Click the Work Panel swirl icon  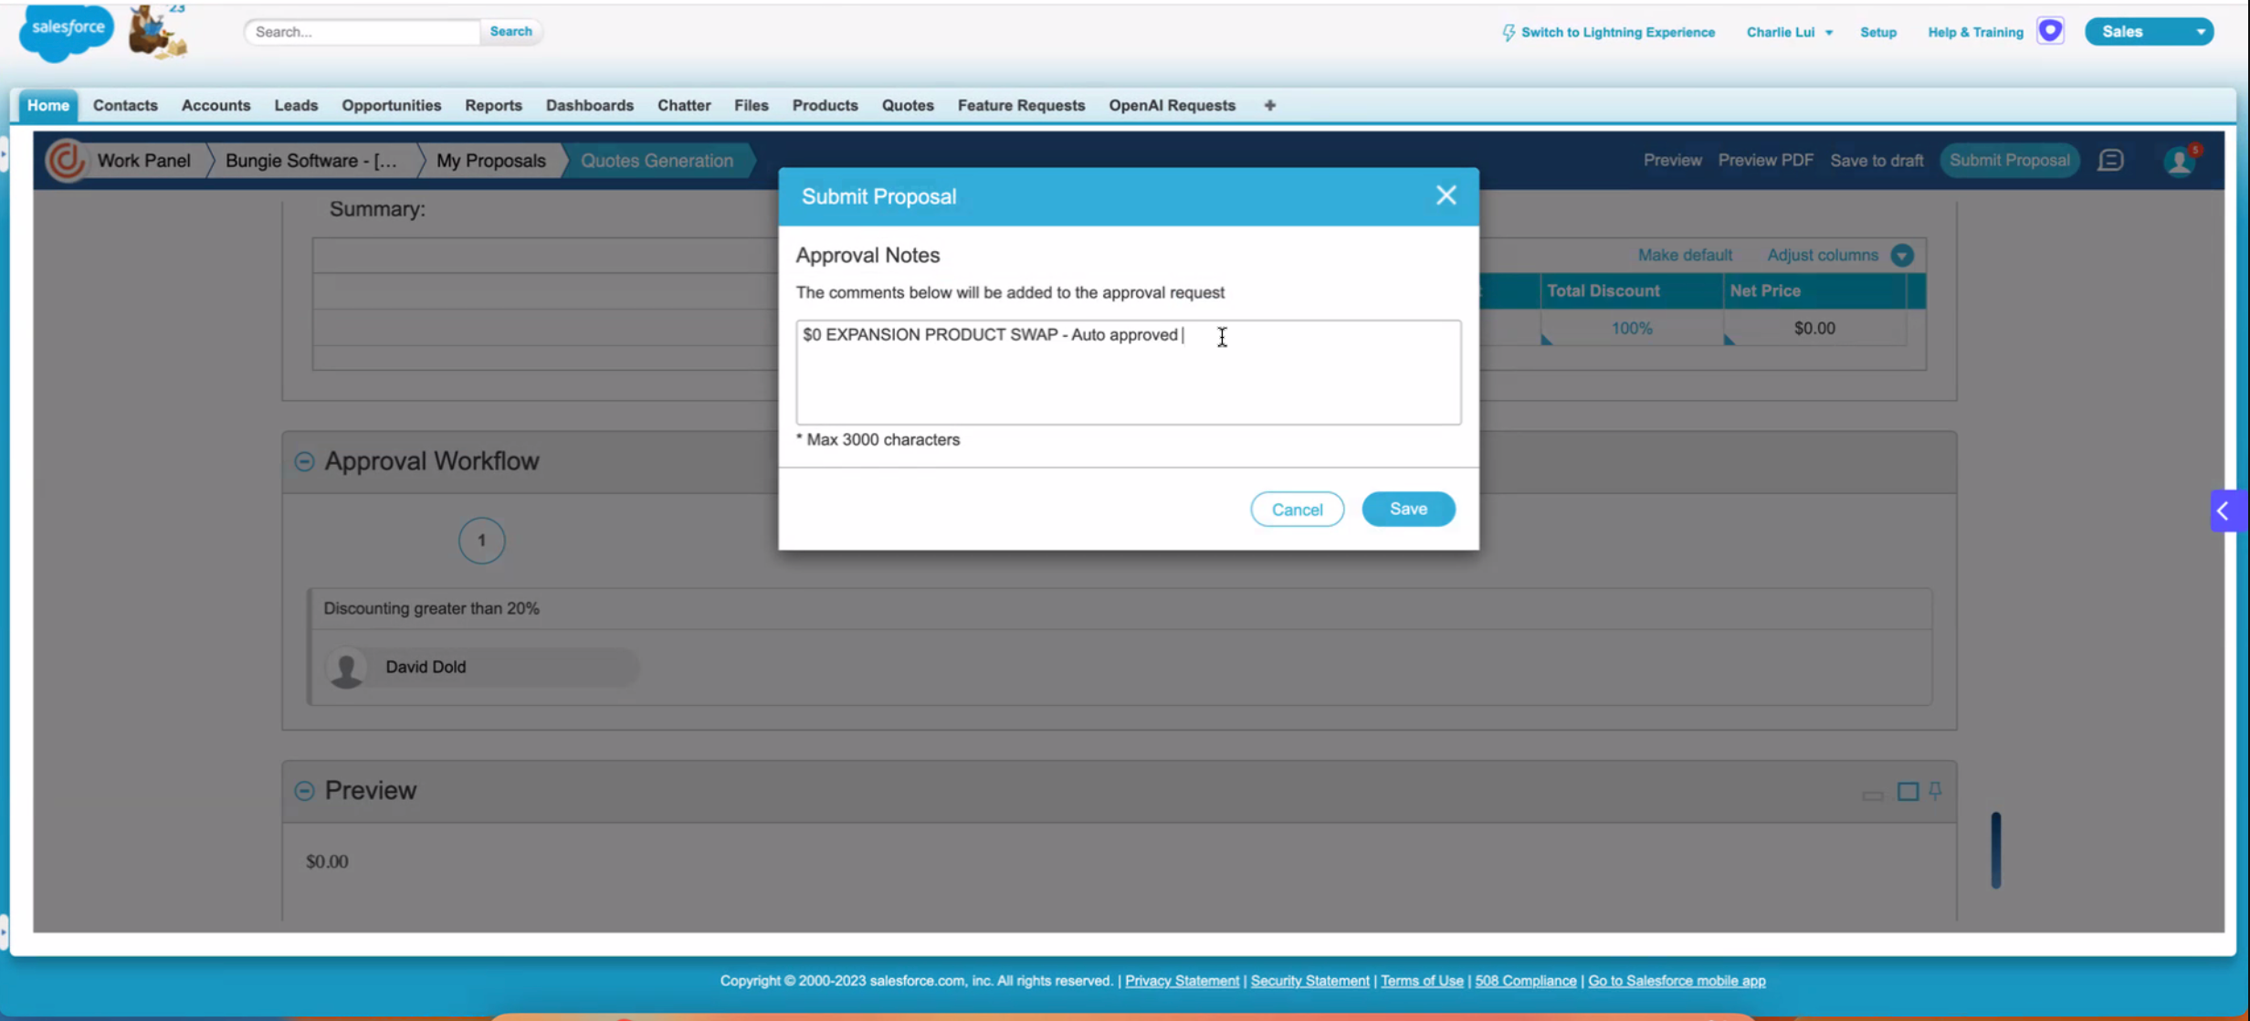point(67,161)
